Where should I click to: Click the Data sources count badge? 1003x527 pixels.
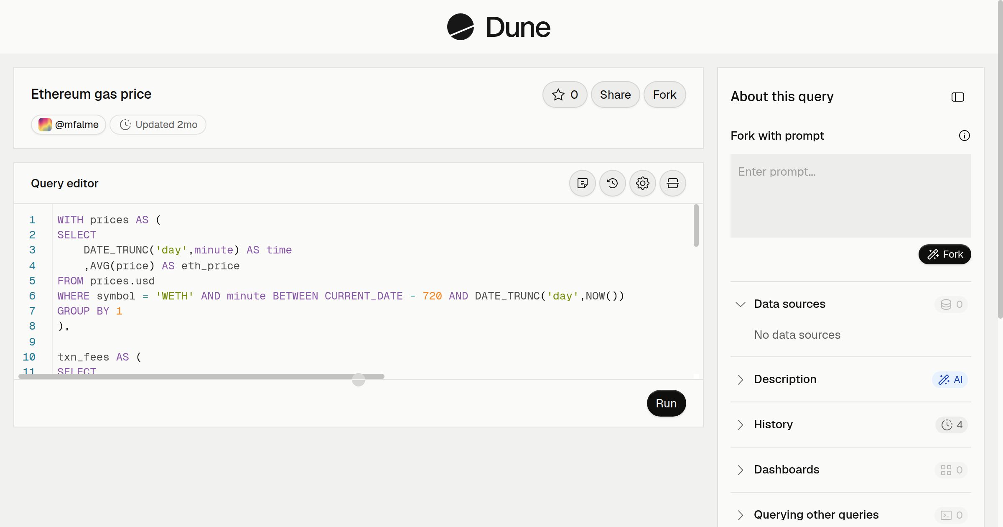[x=952, y=304]
